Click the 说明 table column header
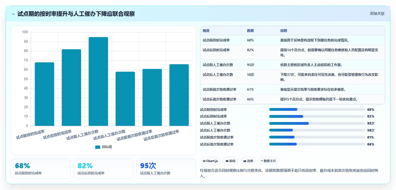 pyautogui.click(x=284, y=31)
